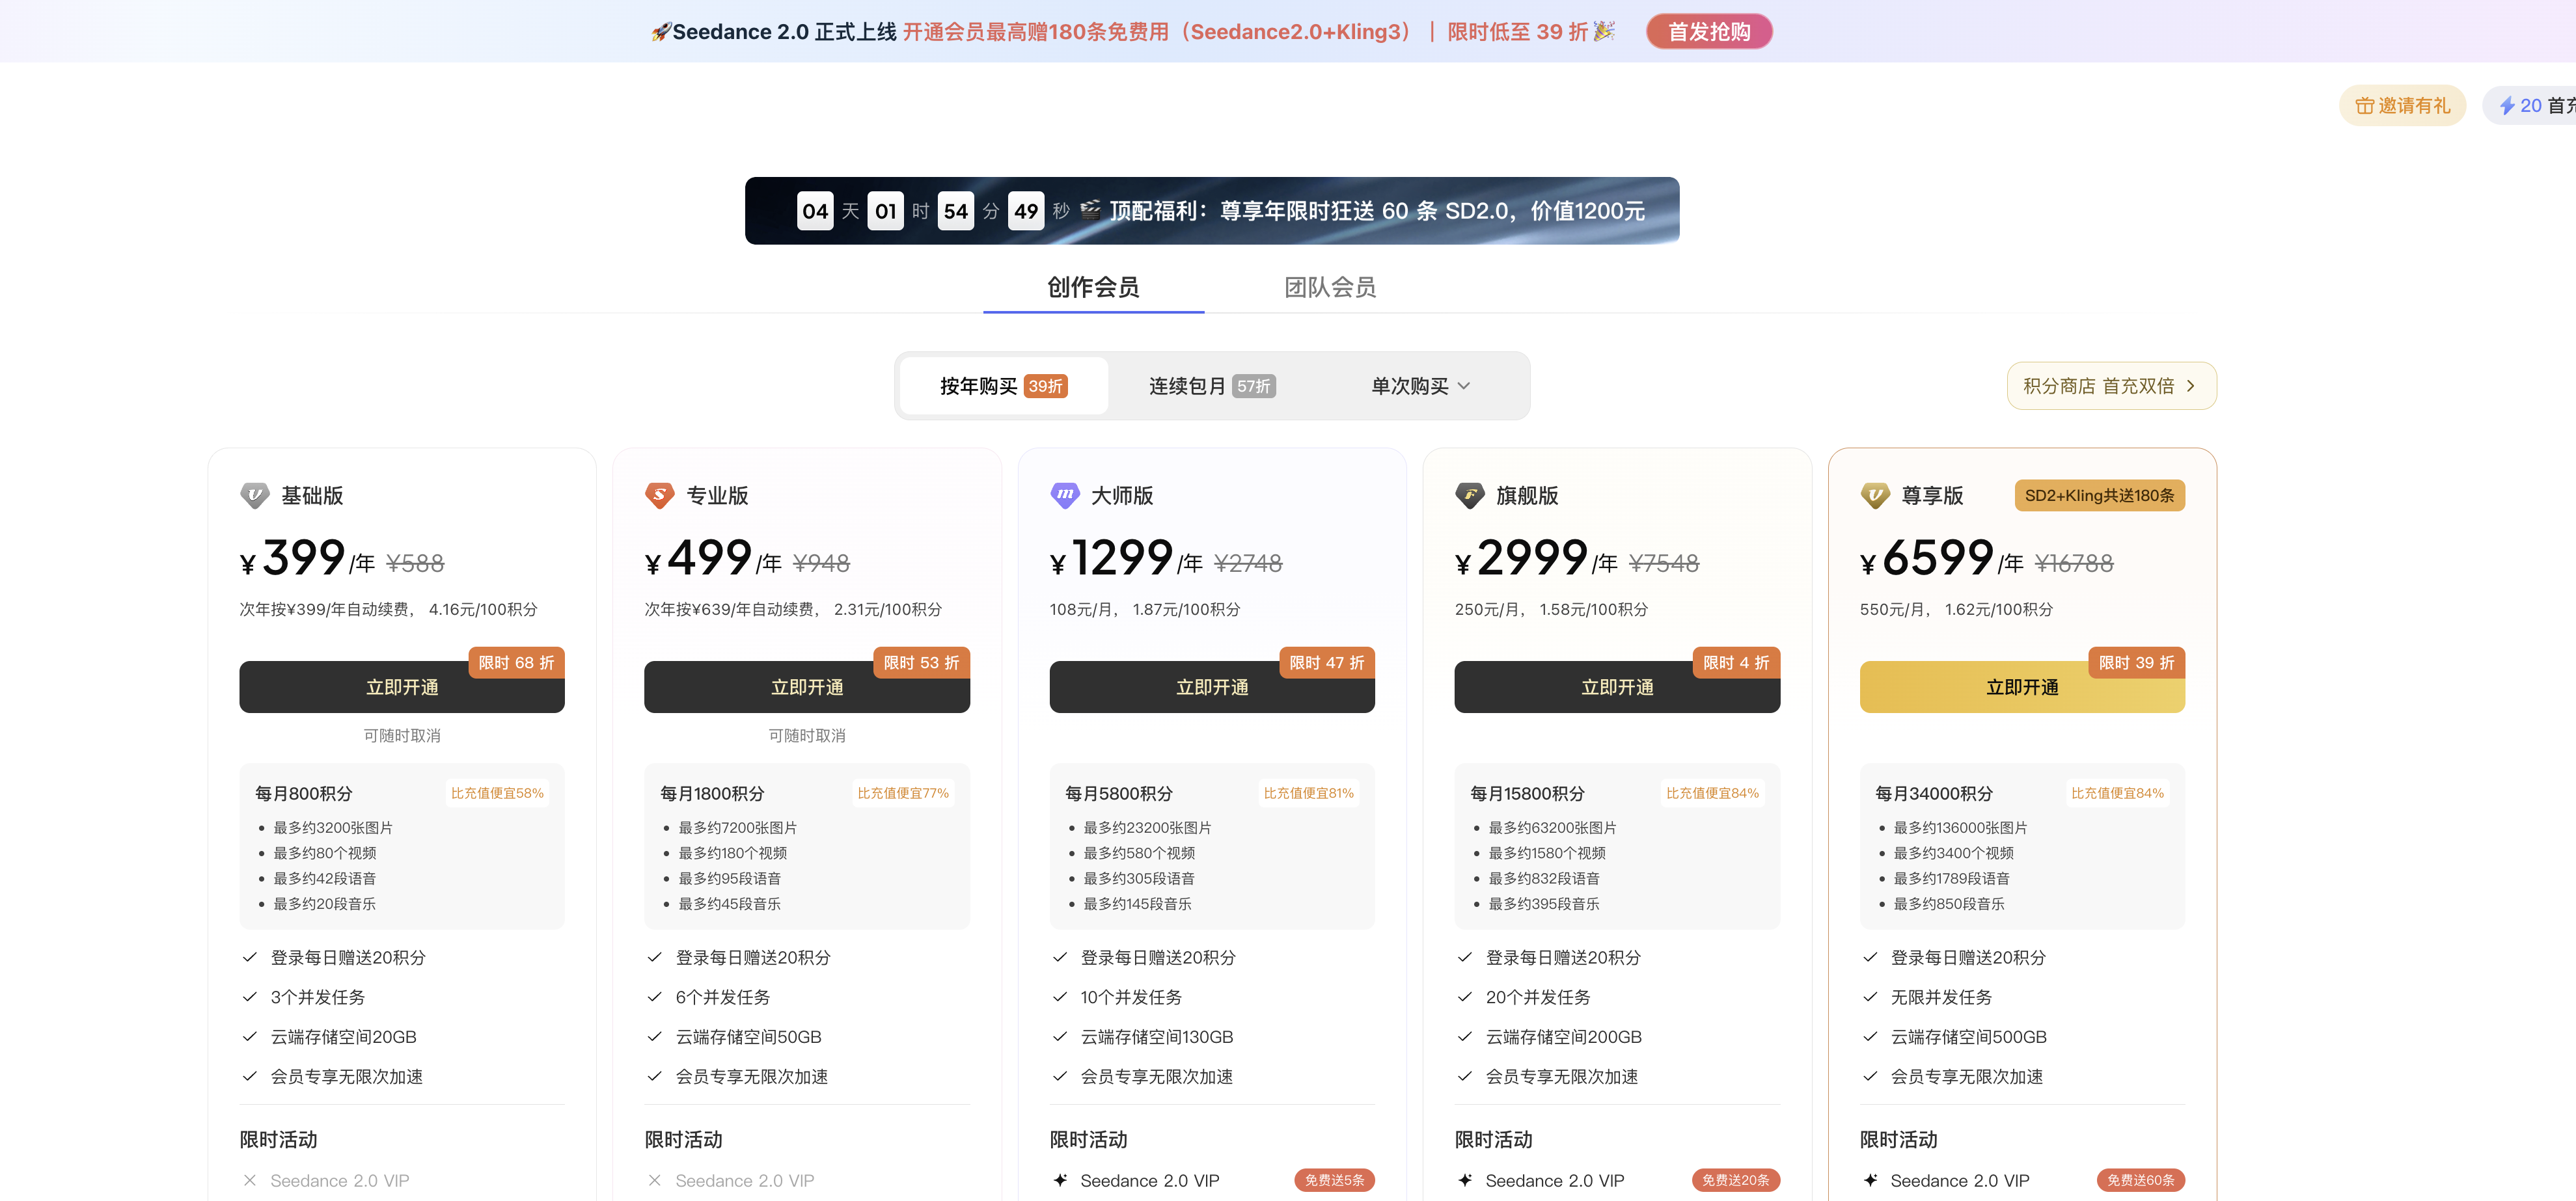This screenshot has width=2576, height=1201.
Task: Click 免费送60条 tag in 尊享版
Action: coord(2140,1180)
